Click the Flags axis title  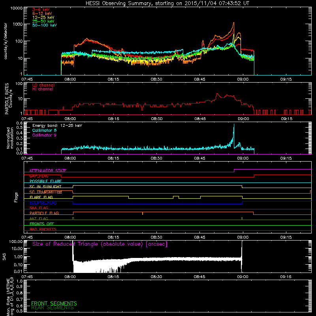tap(16, 197)
